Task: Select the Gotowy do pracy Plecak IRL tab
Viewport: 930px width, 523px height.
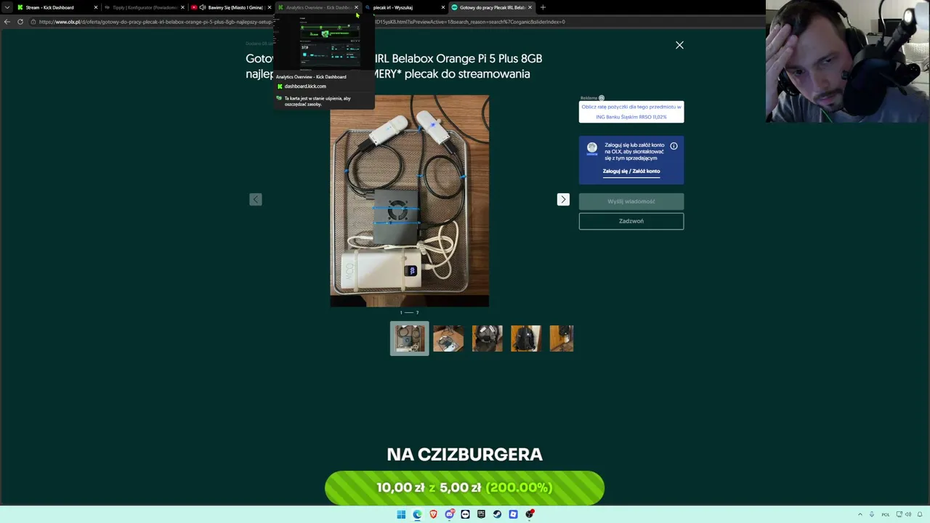Action: (491, 7)
